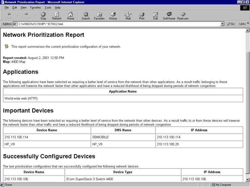Open the Search pane icon
250x187 pixels.
point(85,15)
